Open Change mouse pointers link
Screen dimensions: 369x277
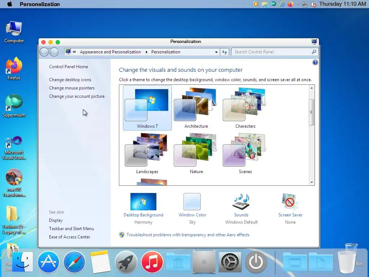72,88
